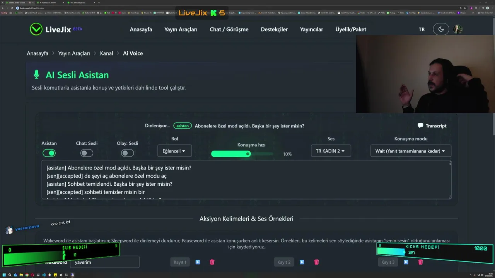Open the Yayın Araçları nav menu
This screenshot has height=278, width=495.
click(x=181, y=29)
